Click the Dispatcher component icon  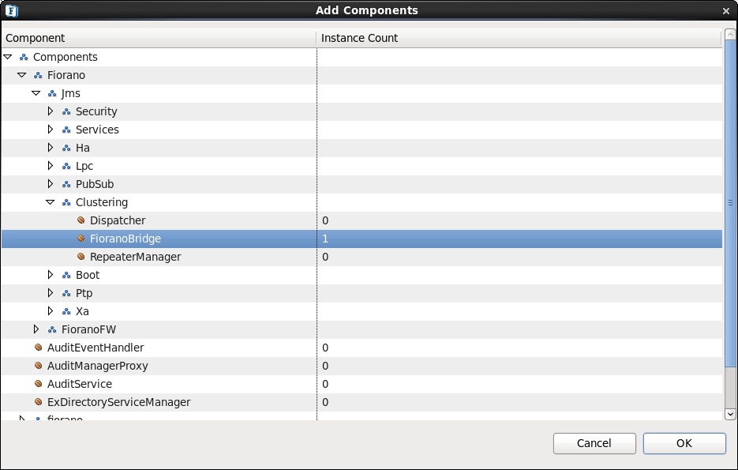pyautogui.click(x=81, y=220)
